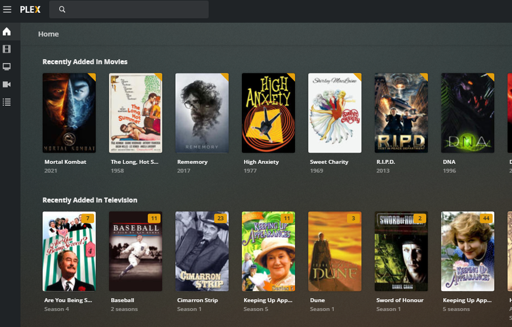Open the Sweet Charity poster

pos(335,113)
